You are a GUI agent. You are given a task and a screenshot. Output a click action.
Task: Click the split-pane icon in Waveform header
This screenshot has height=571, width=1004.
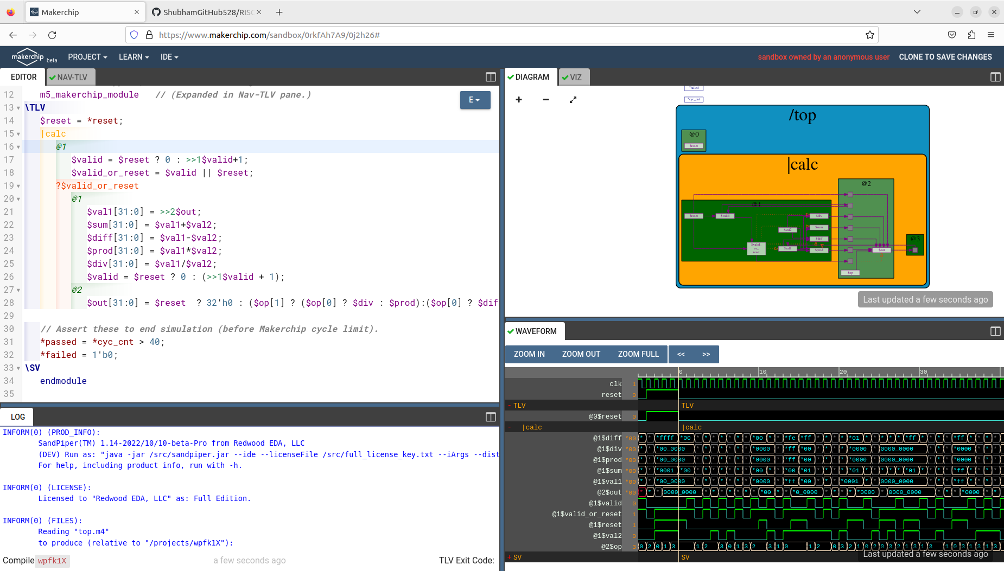coord(995,331)
